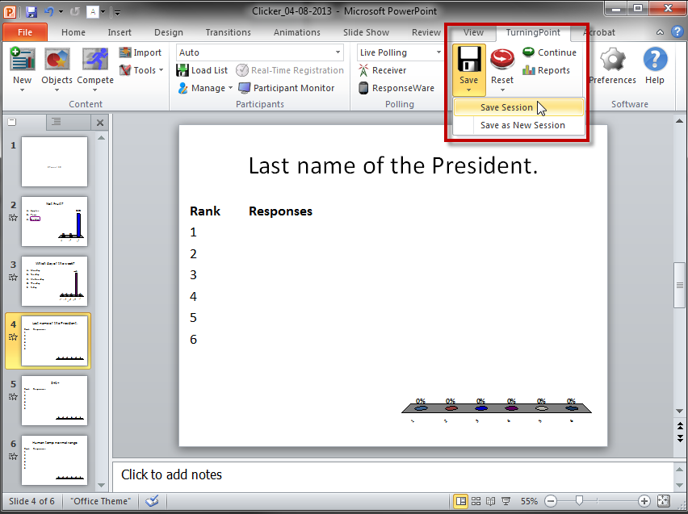Click the quick access Save icon

click(x=31, y=12)
